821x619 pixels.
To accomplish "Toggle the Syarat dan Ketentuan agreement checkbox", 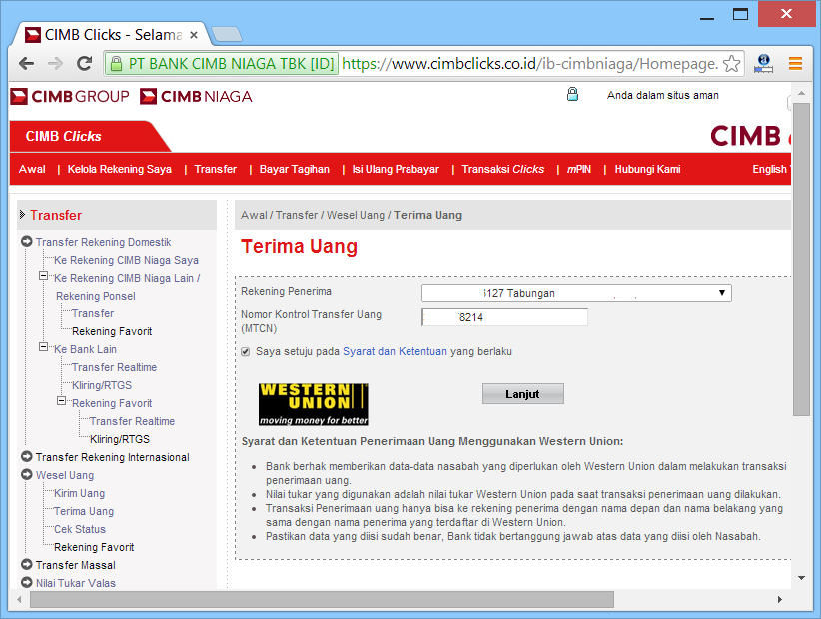I will pos(245,352).
